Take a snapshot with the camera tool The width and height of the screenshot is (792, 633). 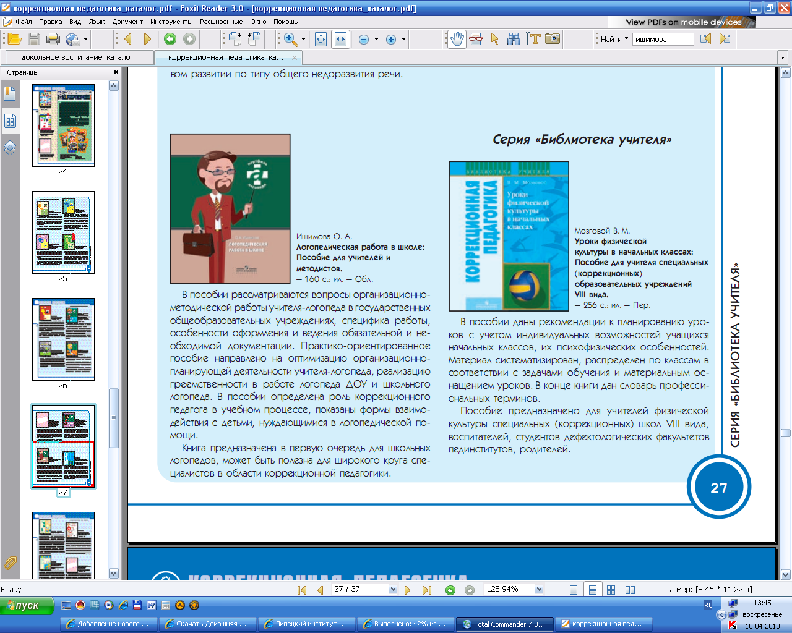click(x=553, y=39)
